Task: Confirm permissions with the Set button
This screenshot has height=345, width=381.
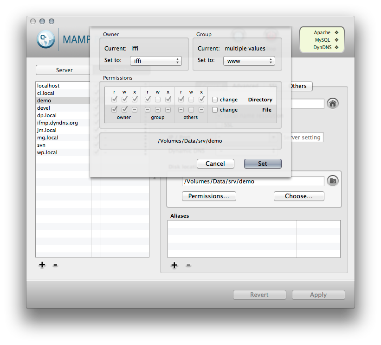Action: pos(263,163)
